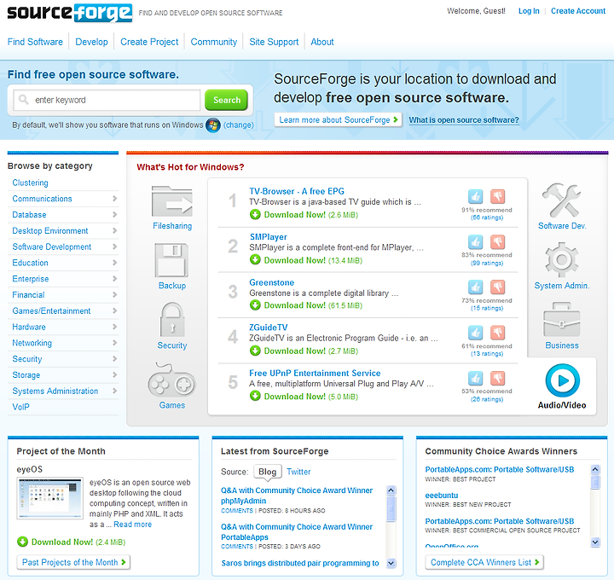Click scroll down arrow in Awards Winners list
Viewport: 614px width, 580px height.
[595, 542]
